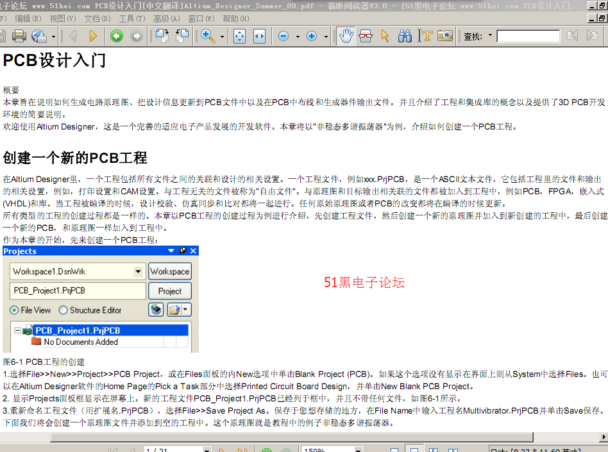Select the snapshot camera tool
Screen dimensions: 608x452
tap(445, 36)
